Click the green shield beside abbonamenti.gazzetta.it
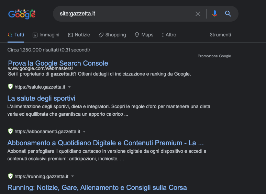 point(11,131)
